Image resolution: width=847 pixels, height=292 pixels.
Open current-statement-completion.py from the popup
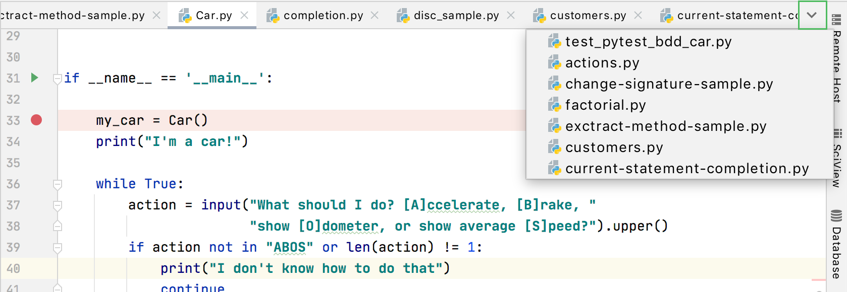[686, 169]
